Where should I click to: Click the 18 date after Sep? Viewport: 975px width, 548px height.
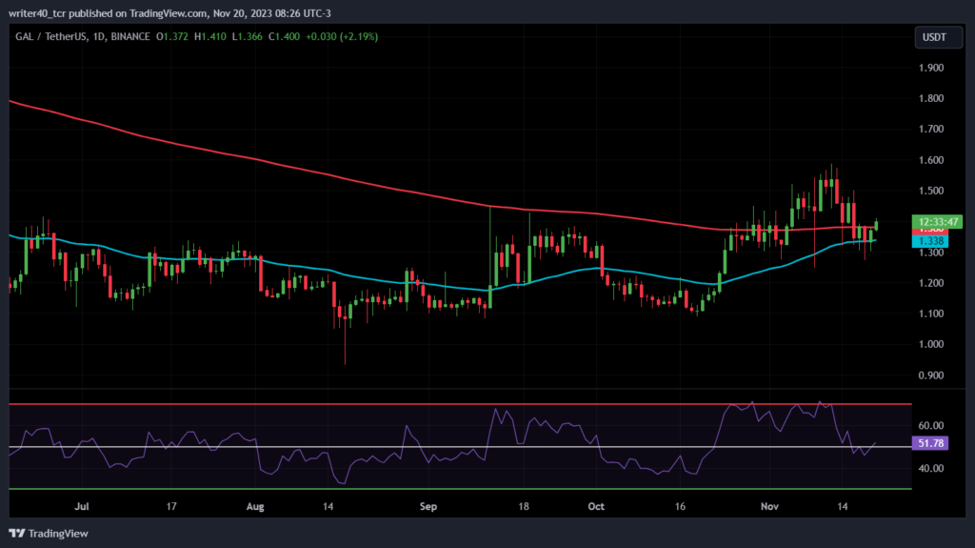click(x=524, y=506)
